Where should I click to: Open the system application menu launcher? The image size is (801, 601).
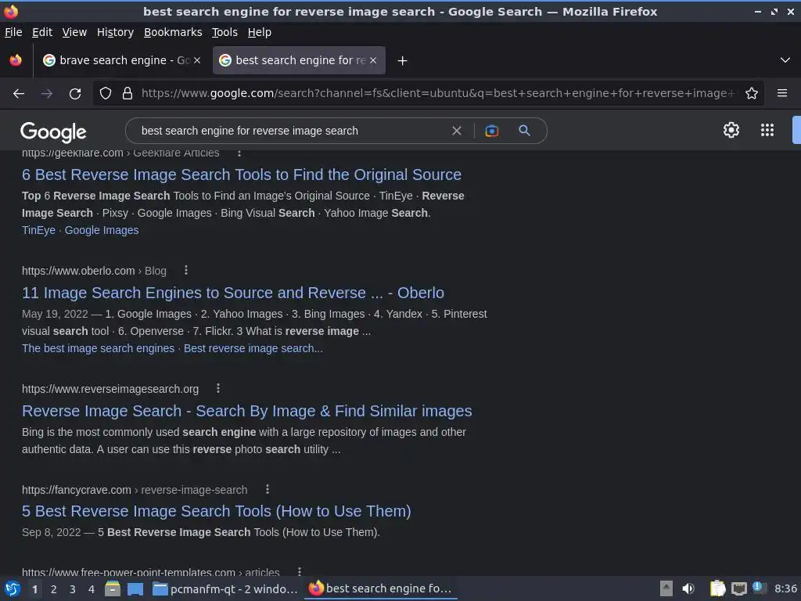pos(13,588)
